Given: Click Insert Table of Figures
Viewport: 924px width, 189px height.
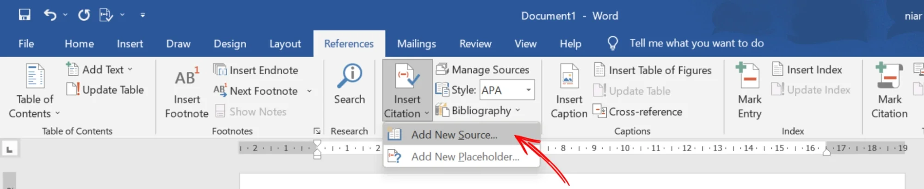Looking at the screenshot, I should point(653,70).
